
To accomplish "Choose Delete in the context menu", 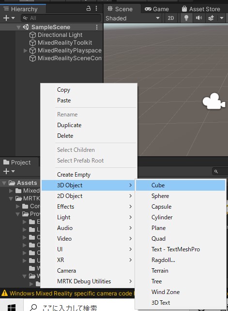I will (89, 136).
